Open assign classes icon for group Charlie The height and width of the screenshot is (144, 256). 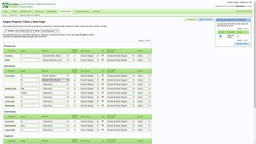tap(75, 92)
